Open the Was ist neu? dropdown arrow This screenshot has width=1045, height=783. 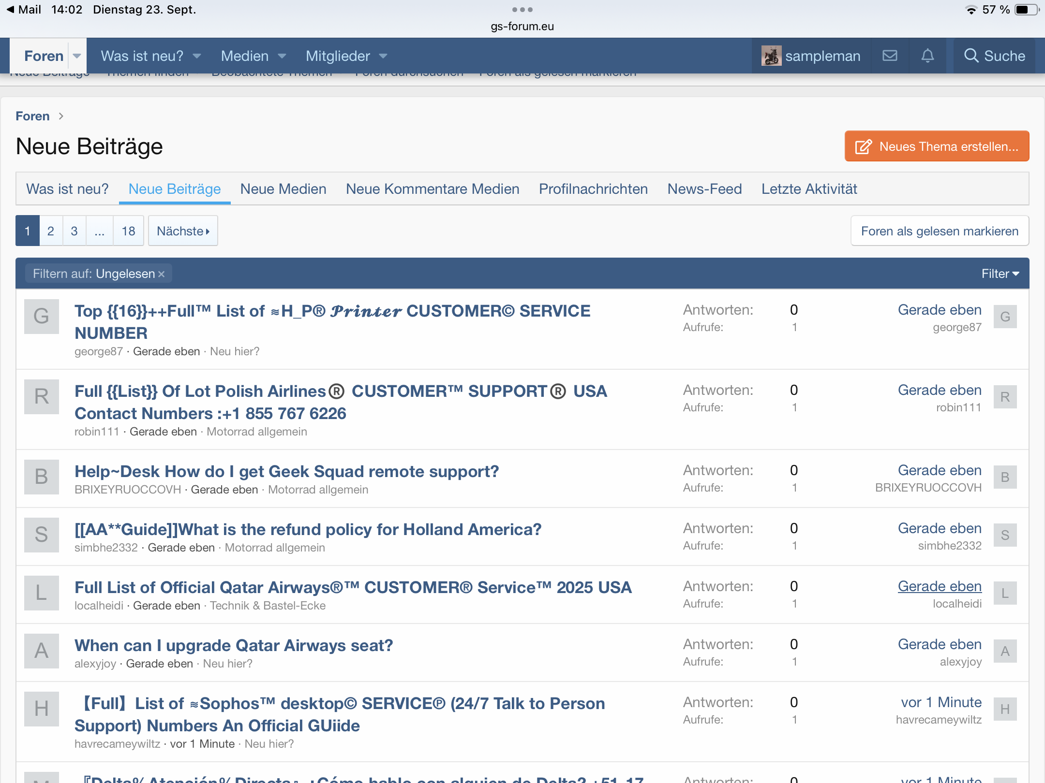[197, 56]
